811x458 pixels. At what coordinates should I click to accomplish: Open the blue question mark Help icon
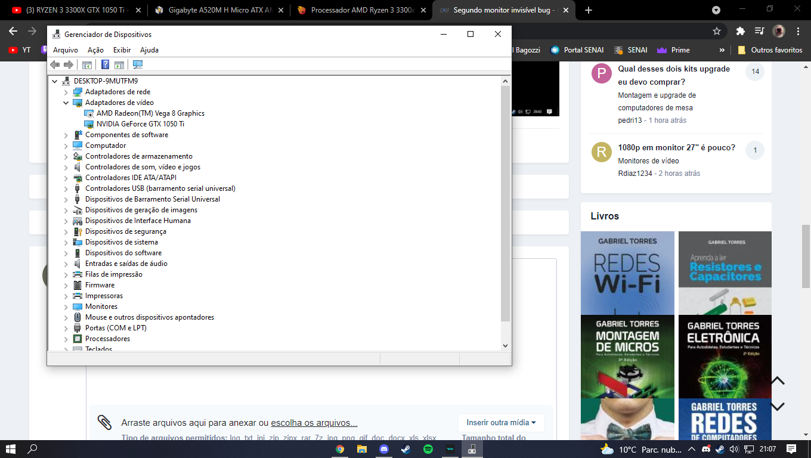coord(105,64)
